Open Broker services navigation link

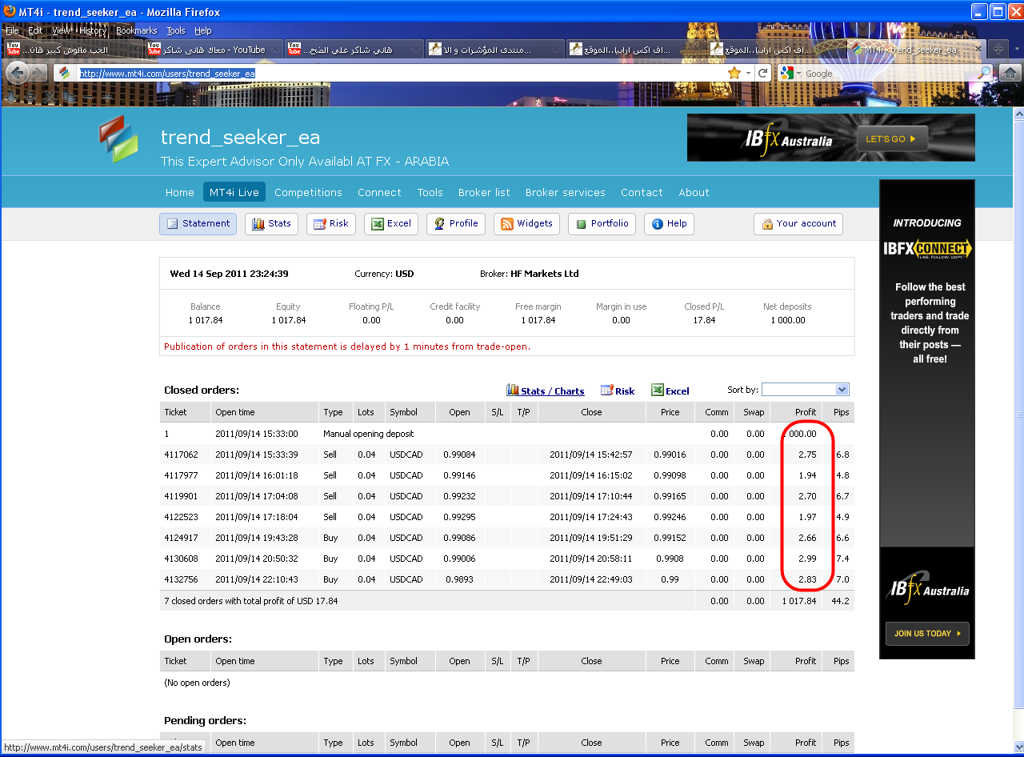566,192
